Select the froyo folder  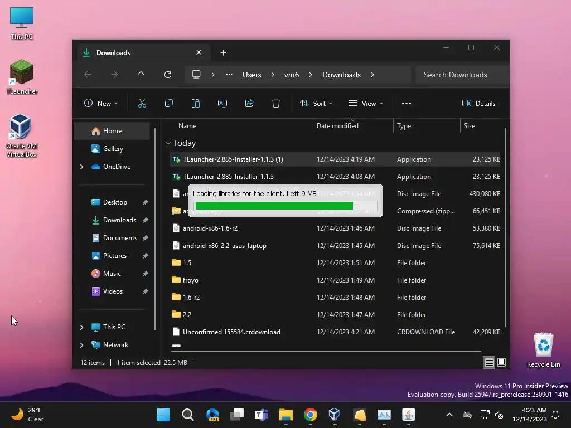(335, 280)
